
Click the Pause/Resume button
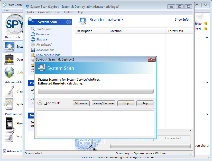(x=104, y=103)
